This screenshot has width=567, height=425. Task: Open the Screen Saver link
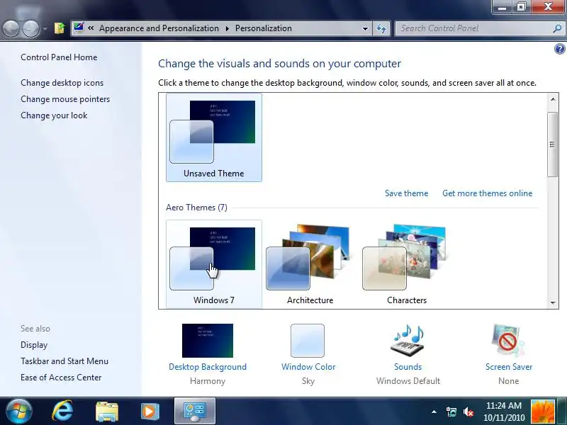[509, 367]
